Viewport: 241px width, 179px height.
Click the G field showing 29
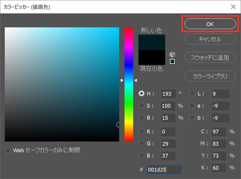pos(168,144)
